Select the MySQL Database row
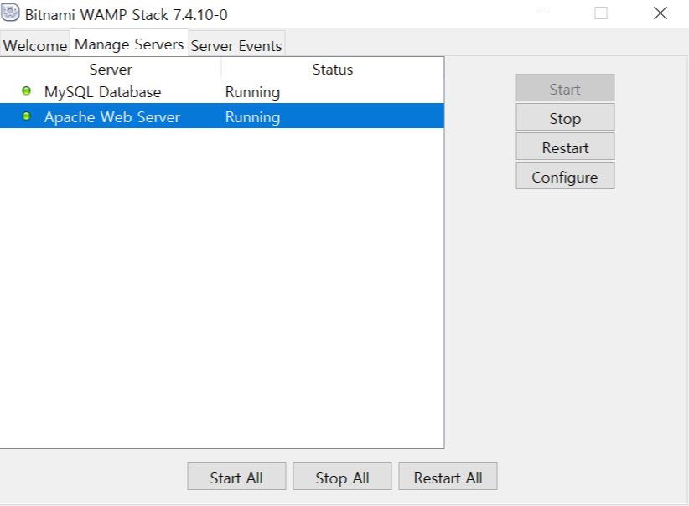Screen dimensions: 689x506 click(x=222, y=91)
